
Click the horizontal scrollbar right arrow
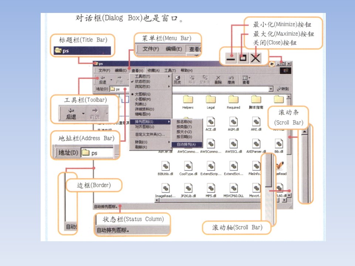tap(285, 200)
